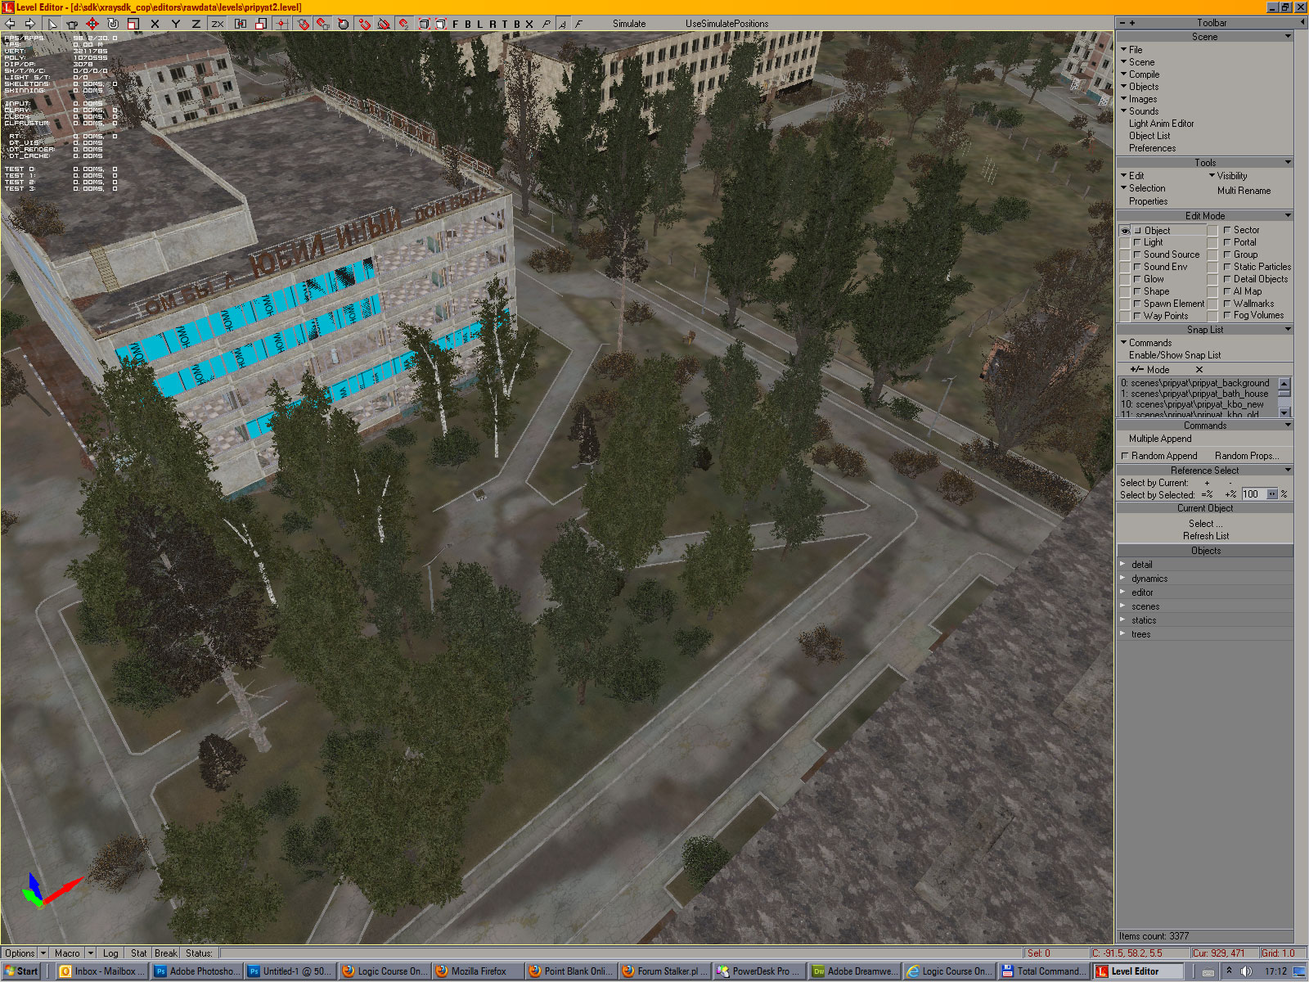Screen dimensions: 1309x982
Task: Enable Sector edit mode
Action: coord(1241,230)
